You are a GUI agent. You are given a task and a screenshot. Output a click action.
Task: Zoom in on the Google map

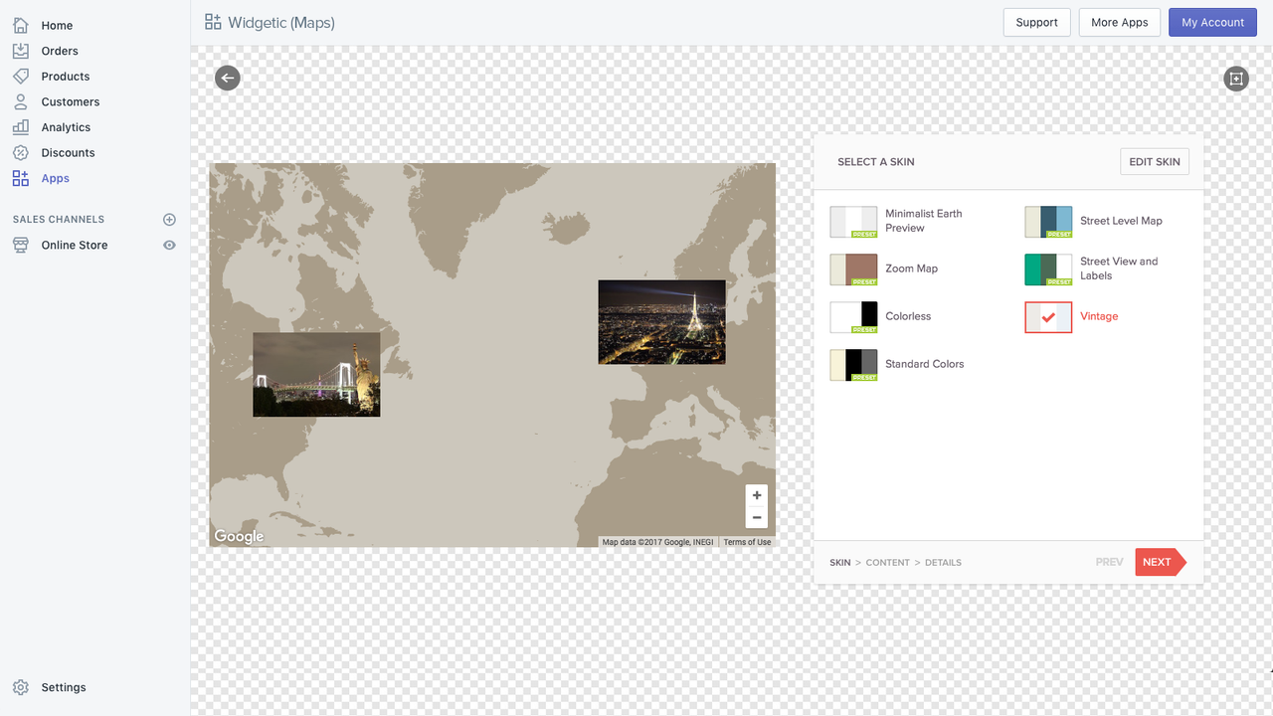pyautogui.click(x=757, y=494)
